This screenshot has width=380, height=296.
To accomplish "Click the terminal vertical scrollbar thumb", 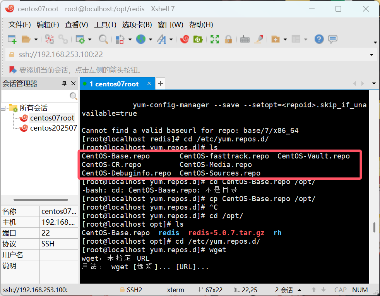I will (374, 227).
